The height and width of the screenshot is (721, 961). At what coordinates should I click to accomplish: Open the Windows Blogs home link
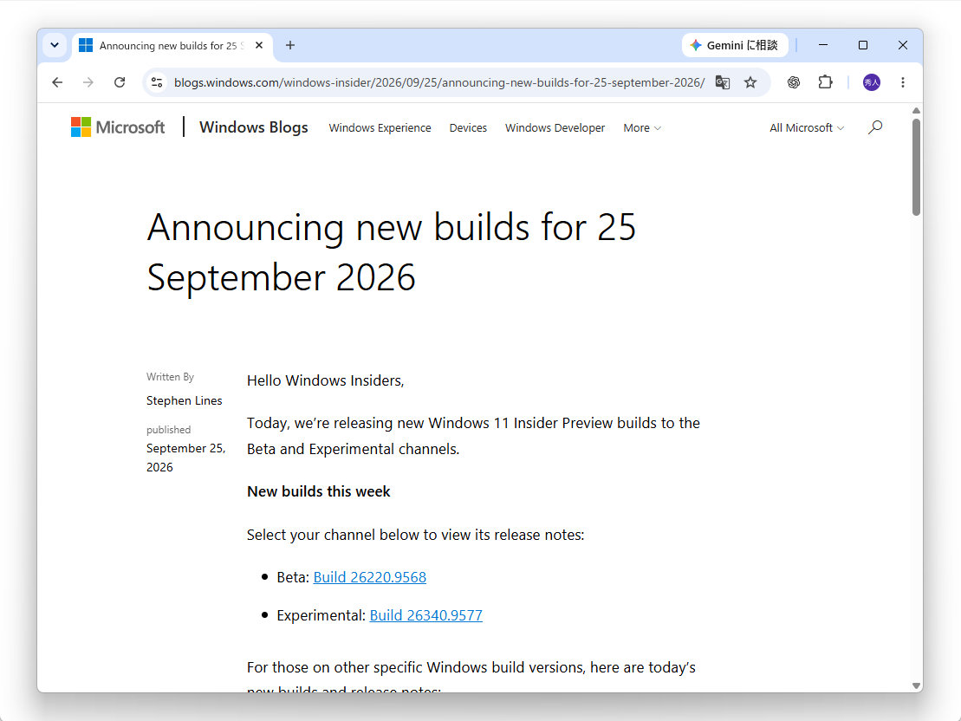[x=254, y=127]
